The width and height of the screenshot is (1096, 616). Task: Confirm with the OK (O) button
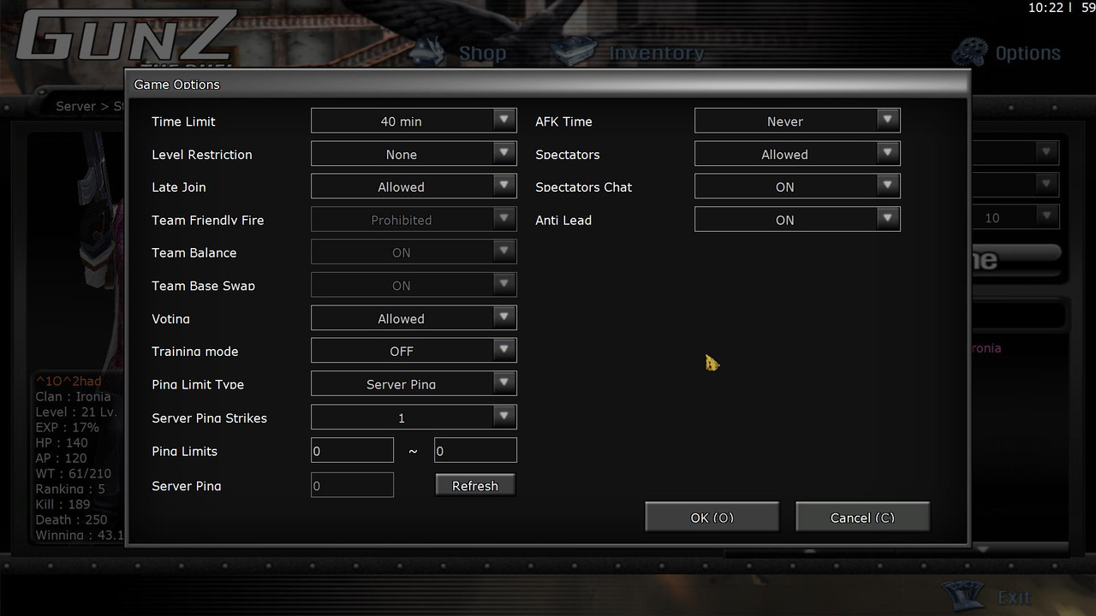click(x=712, y=517)
